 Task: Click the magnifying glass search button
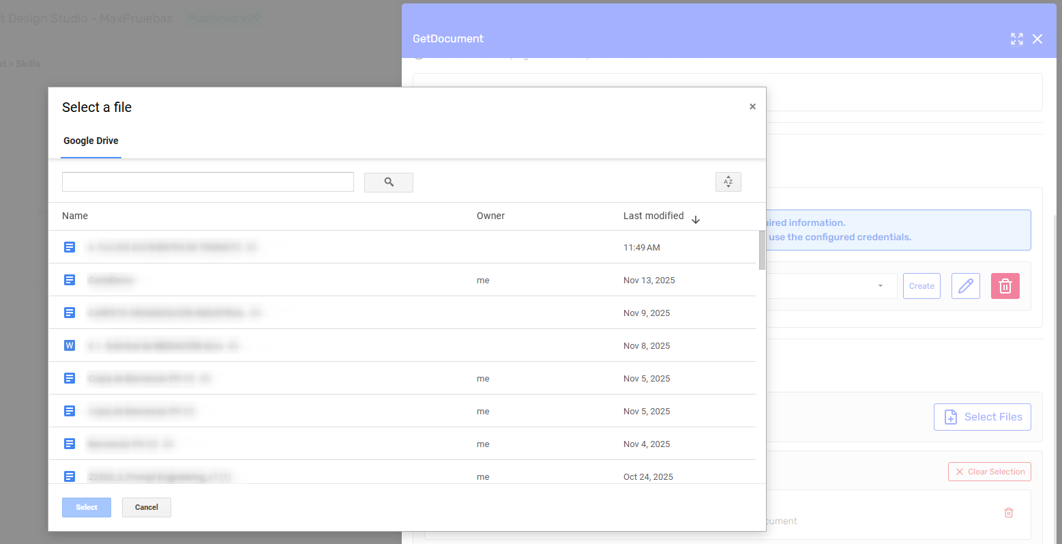pyautogui.click(x=388, y=182)
